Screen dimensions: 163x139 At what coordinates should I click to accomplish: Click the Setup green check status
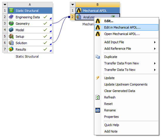coord(45,36)
